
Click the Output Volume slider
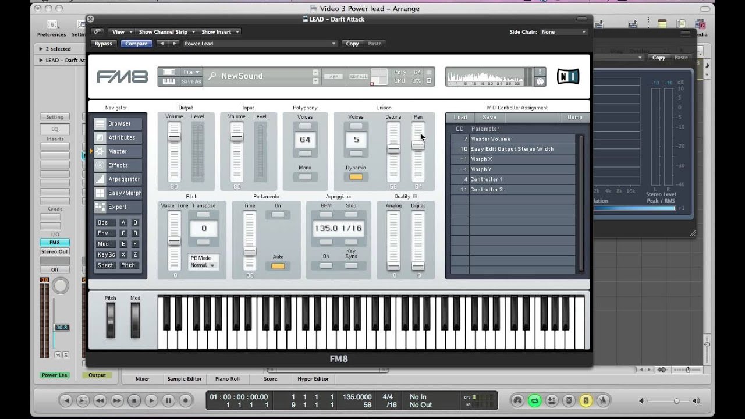174,136
